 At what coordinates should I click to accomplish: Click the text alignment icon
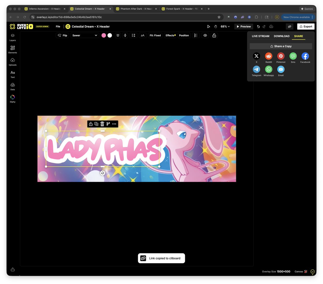[118, 36]
